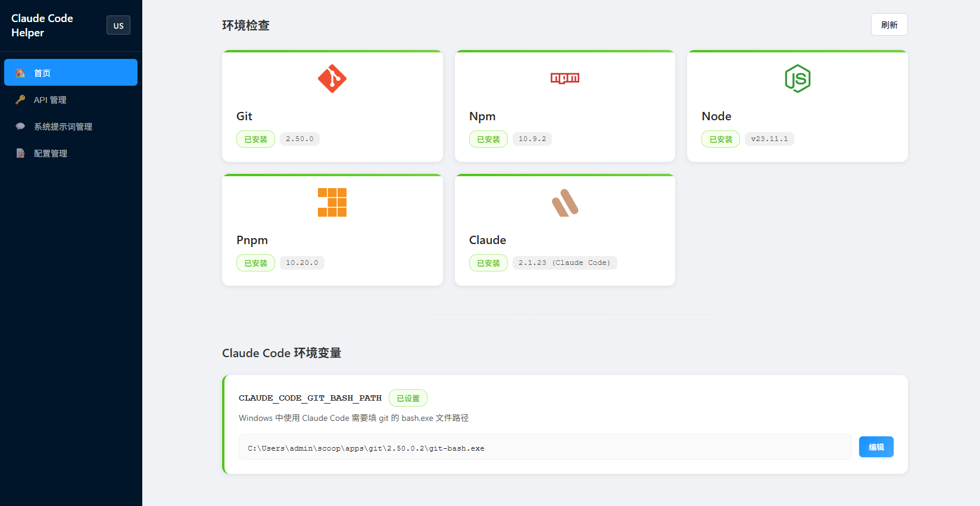Screen dimensions: 980x506
Task: Click the npm logo icon
Action: click(x=565, y=78)
